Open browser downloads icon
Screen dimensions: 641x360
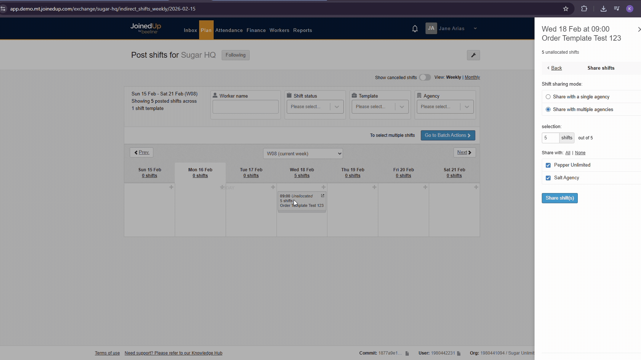603,9
